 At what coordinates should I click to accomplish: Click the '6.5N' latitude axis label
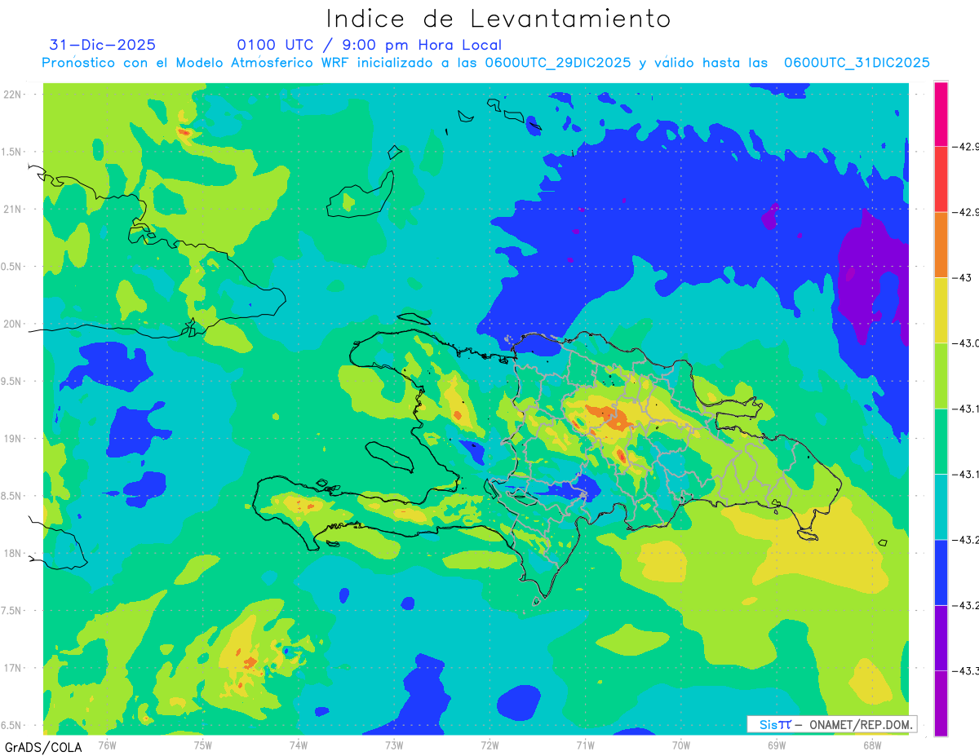[x=11, y=726]
